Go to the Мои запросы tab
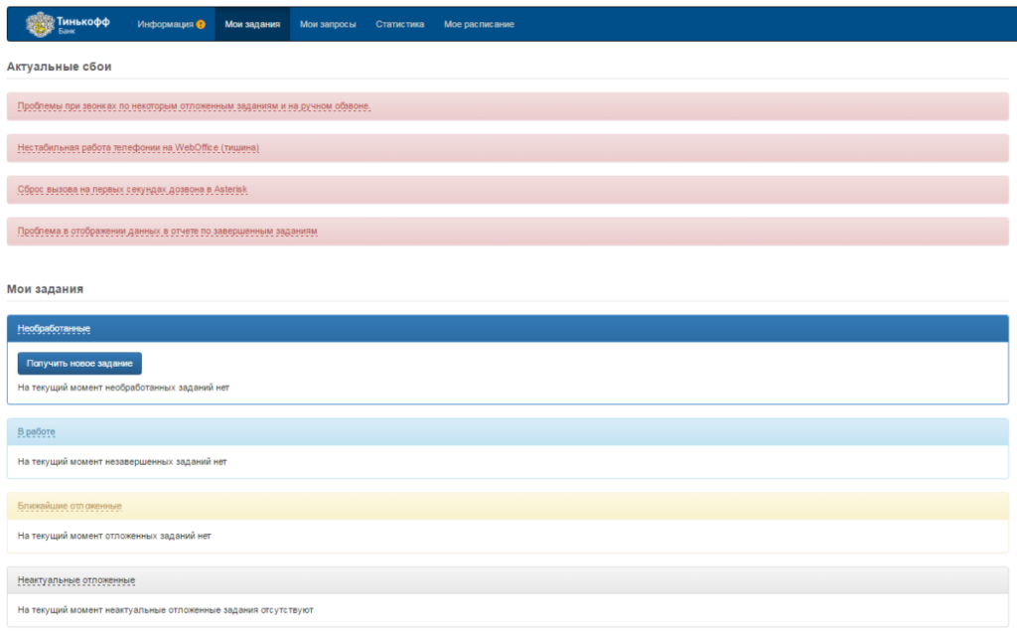The image size is (1017, 635). (x=328, y=24)
